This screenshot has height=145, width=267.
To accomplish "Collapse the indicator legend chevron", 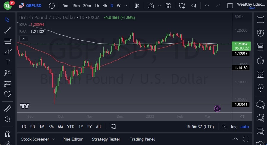I will pyautogui.click(x=23, y=39).
